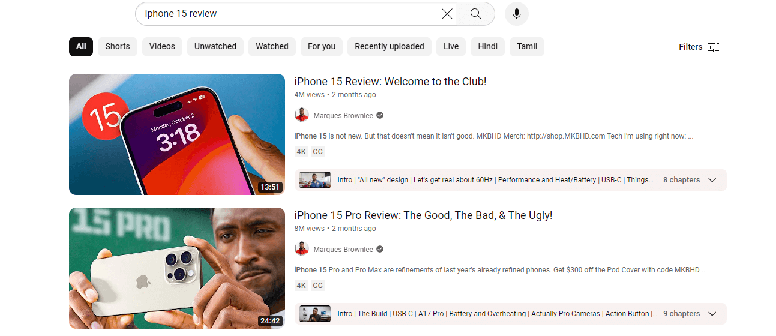Click chapter list text 'Intro | The Build | USB-C'

coord(497,314)
